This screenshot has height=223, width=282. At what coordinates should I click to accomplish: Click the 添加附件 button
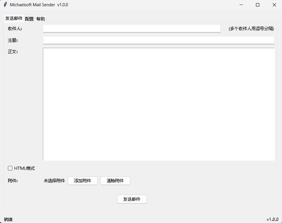coord(83,181)
